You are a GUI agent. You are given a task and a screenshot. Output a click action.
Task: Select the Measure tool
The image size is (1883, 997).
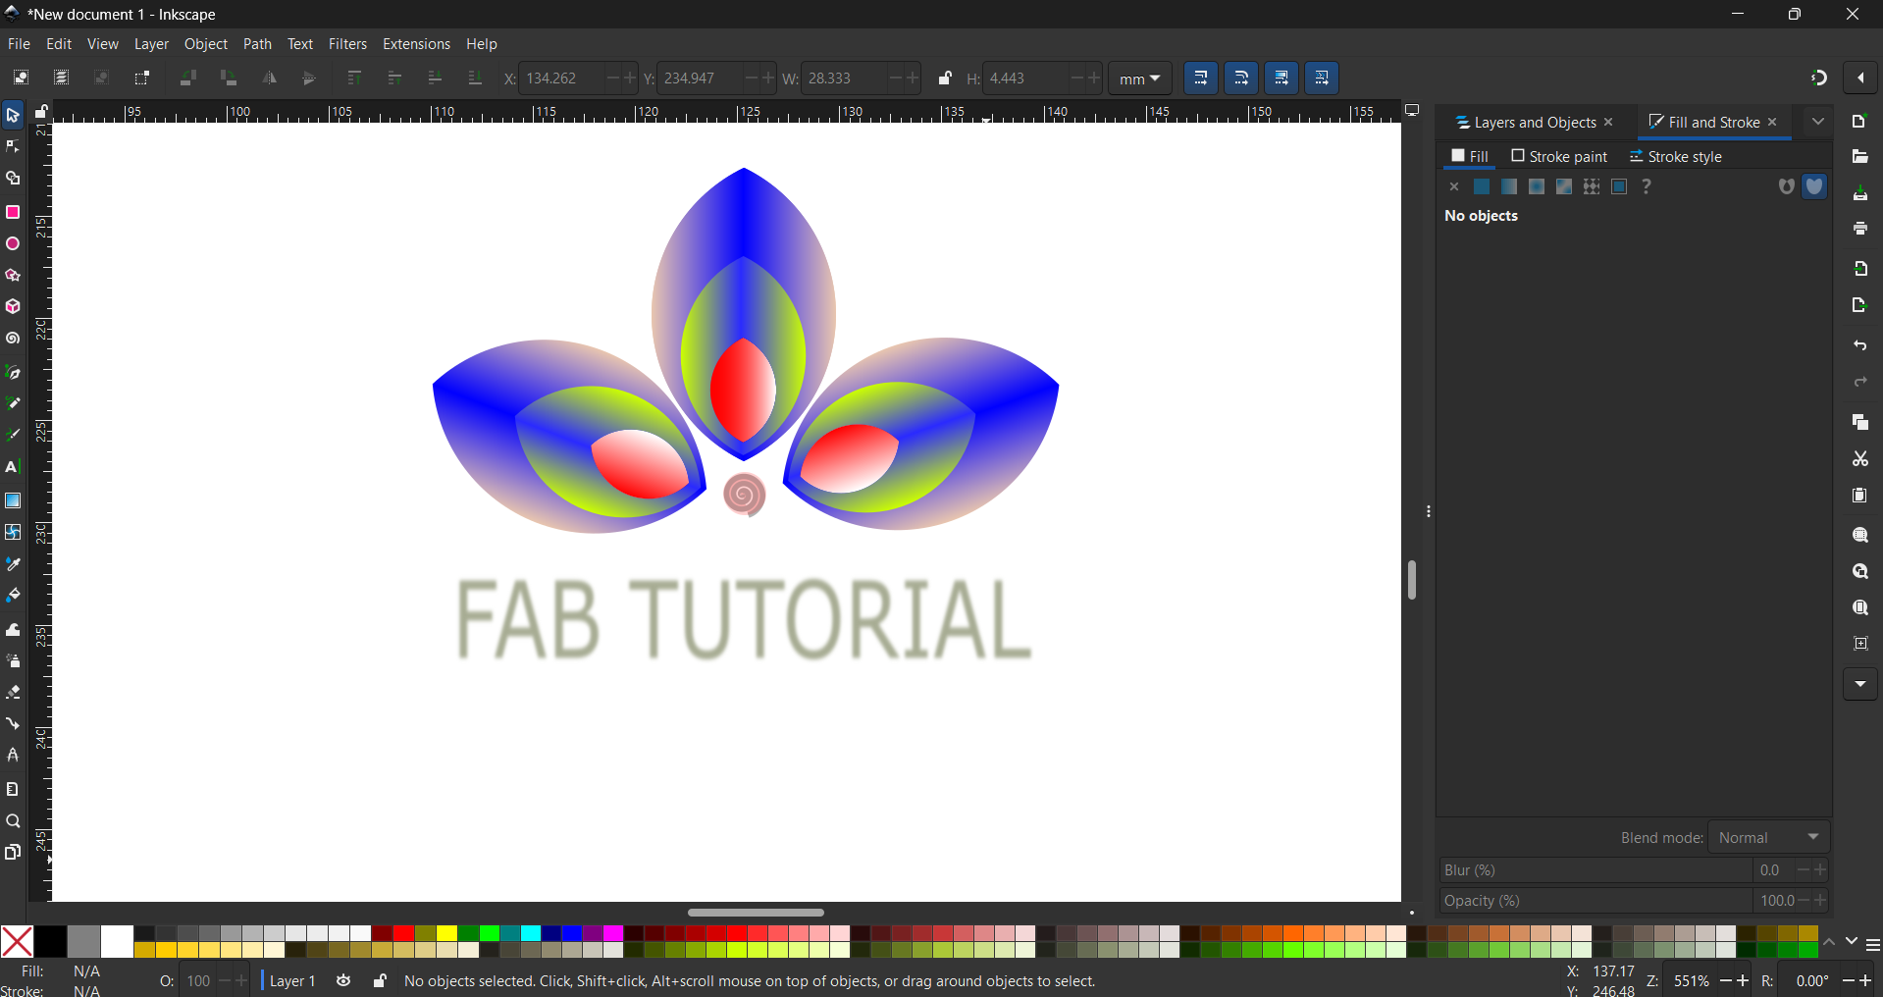click(x=13, y=789)
